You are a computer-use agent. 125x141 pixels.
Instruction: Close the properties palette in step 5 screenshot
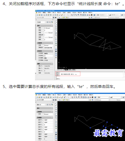53,102
